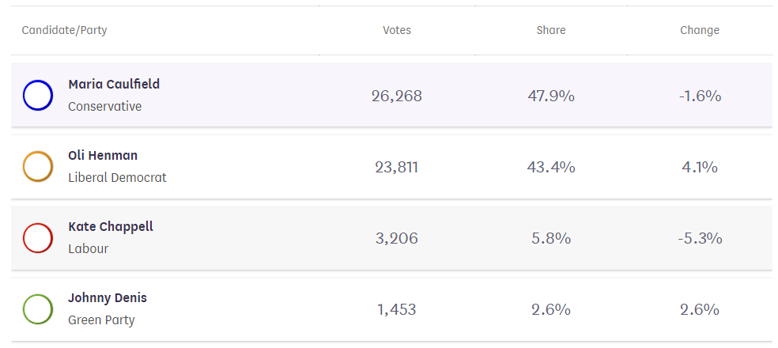Click the 47.9% share value
The height and width of the screenshot is (348, 778).
pos(551,96)
